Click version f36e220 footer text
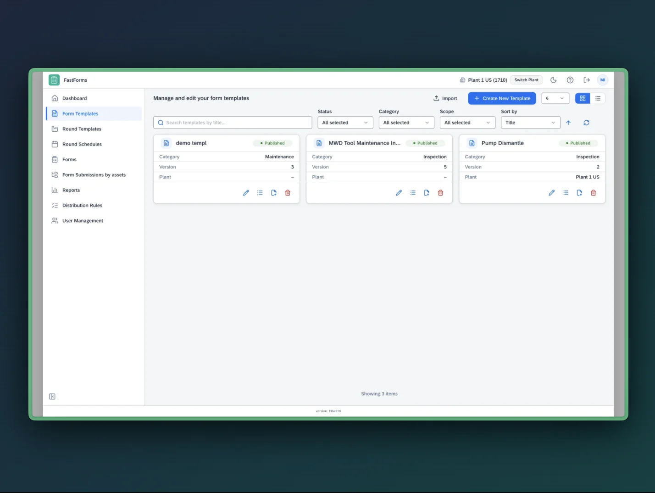Viewport: 655px width, 493px height. [x=328, y=411]
